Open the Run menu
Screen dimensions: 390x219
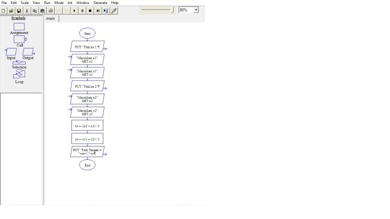(x=47, y=3)
